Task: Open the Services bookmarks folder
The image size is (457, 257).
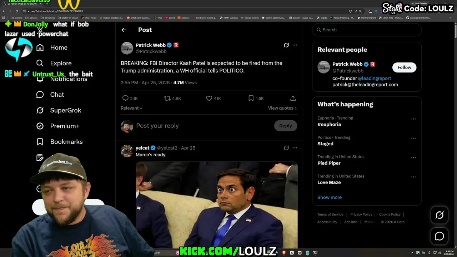Action: pyautogui.click(x=31, y=17)
